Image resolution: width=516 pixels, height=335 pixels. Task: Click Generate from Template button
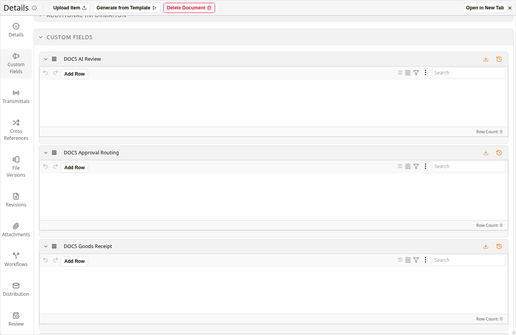(x=127, y=8)
